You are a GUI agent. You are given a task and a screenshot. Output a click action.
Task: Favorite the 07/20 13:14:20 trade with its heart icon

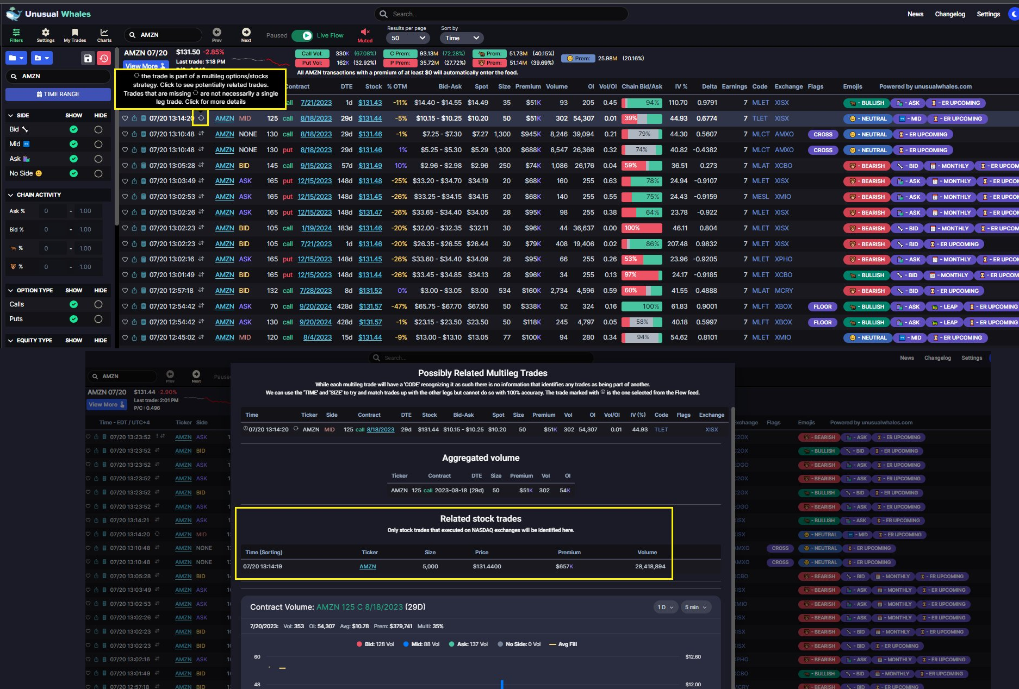pyautogui.click(x=125, y=118)
